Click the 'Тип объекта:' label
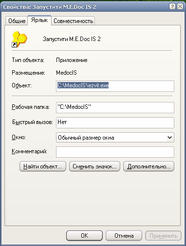 pos(28,60)
